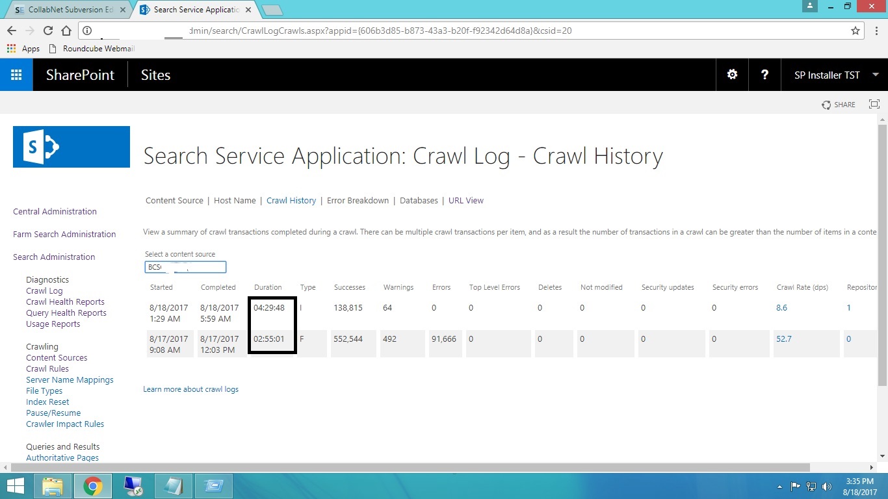This screenshot has height=499, width=888.
Task: View site information icon in address bar
Action: tap(88, 31)
